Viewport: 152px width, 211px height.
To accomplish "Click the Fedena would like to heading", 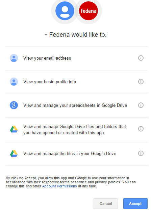I will coord(78,35).
